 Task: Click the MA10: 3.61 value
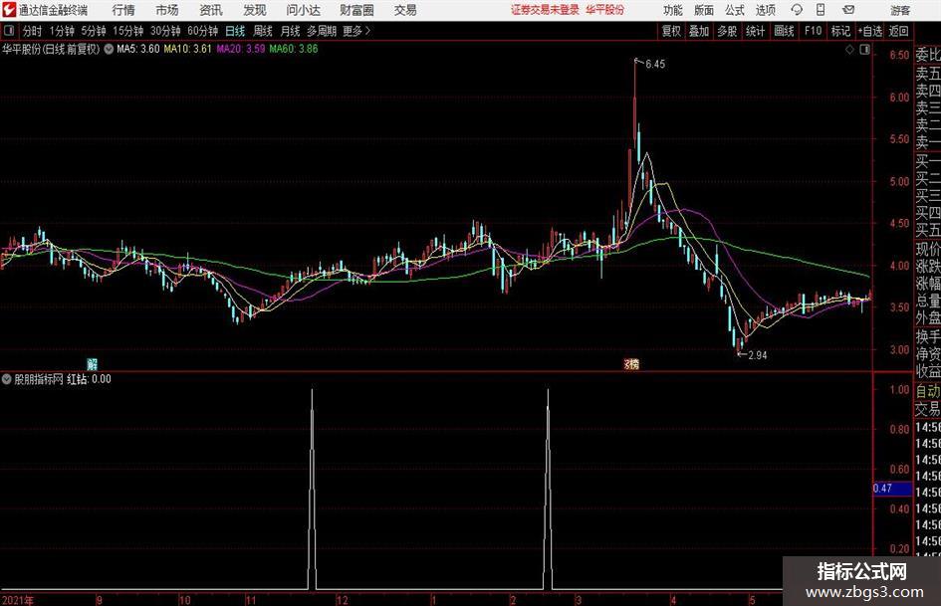(188, 49)
